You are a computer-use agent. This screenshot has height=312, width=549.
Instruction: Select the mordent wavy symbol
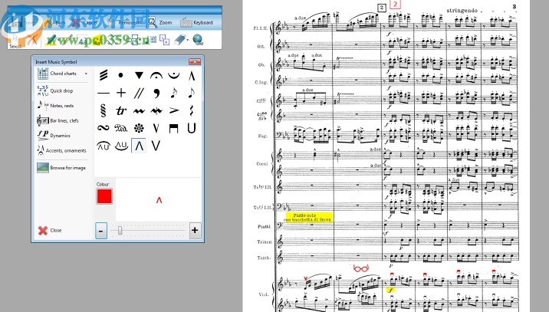pyautogui.click(x=139, y=110)
